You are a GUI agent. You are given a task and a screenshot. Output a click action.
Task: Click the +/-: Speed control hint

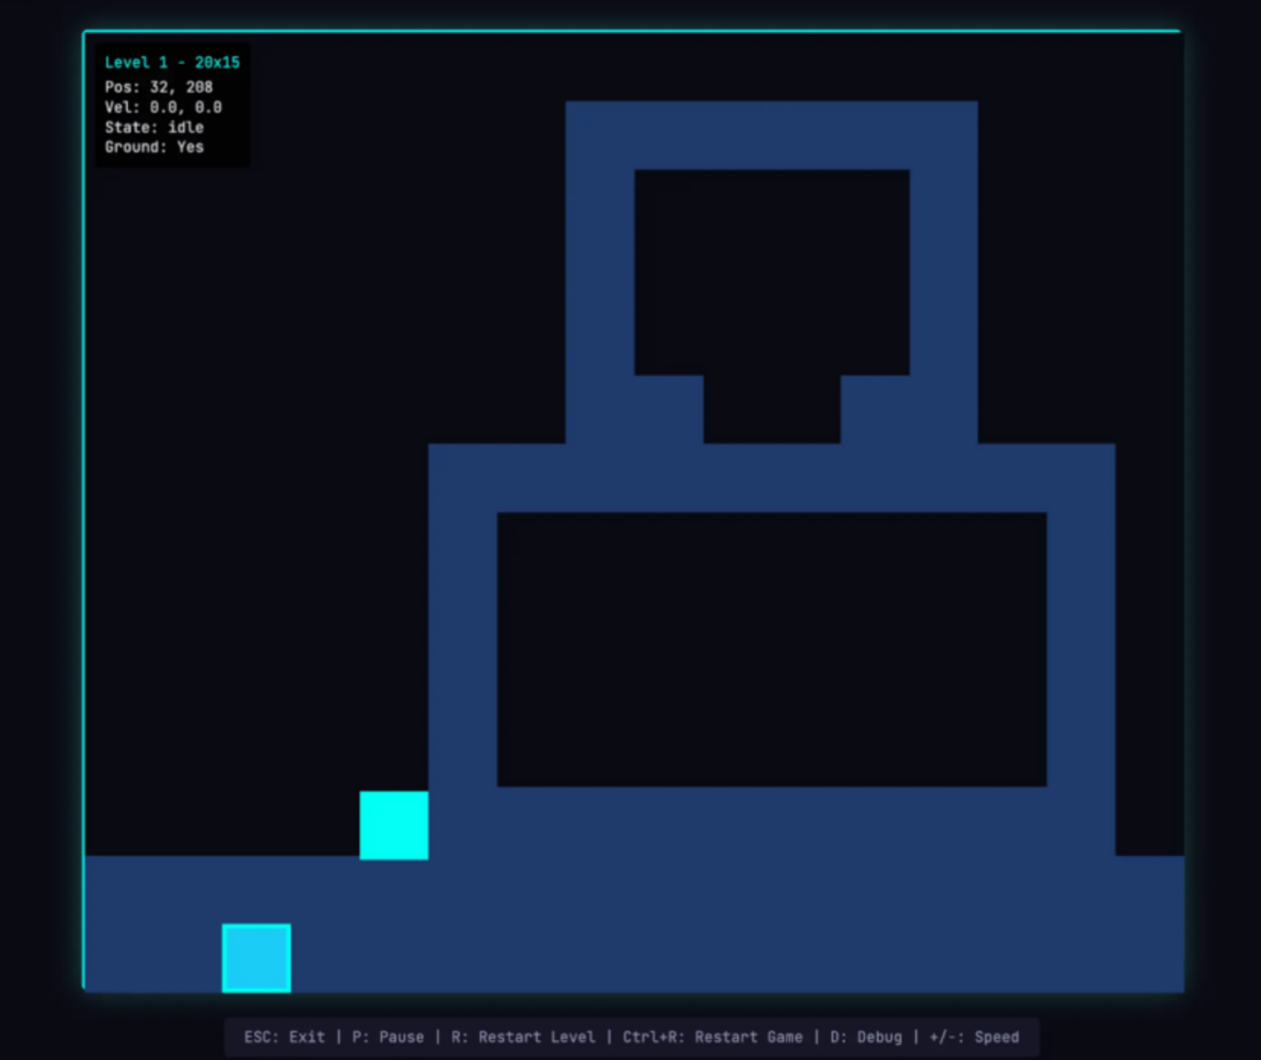(974, 1037)
